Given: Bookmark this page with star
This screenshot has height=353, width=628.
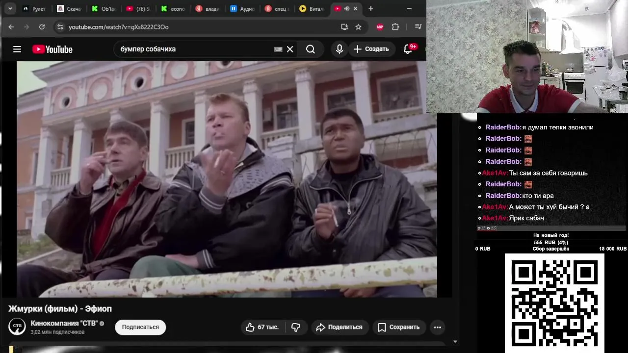Looking at the screenshot, I should coord(358,27).
